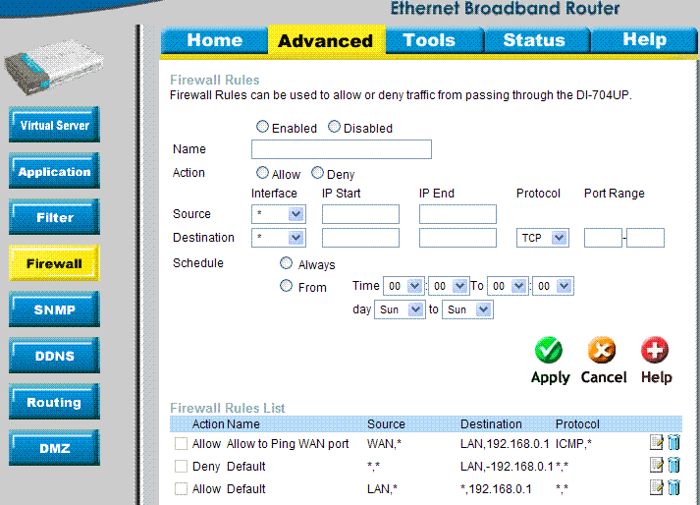This screenshot has width=700, height=505.
Task: Click the green Apply checkmark icon
Action: point(549,351)
